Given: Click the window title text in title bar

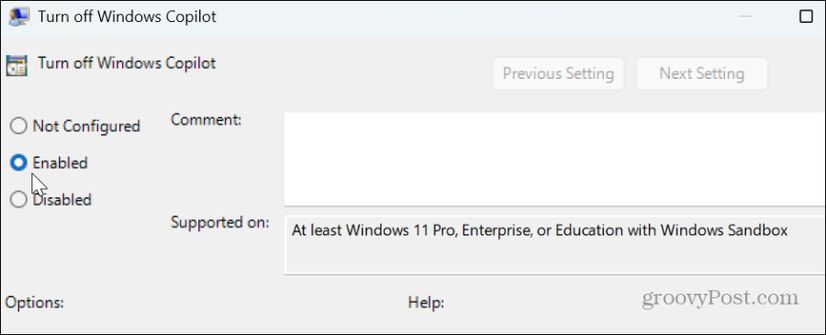Looking at the screenshot, I should (127, 17).
